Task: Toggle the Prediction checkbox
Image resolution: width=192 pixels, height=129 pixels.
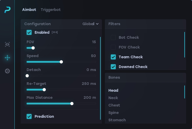Action: click(x=29, y=117)
